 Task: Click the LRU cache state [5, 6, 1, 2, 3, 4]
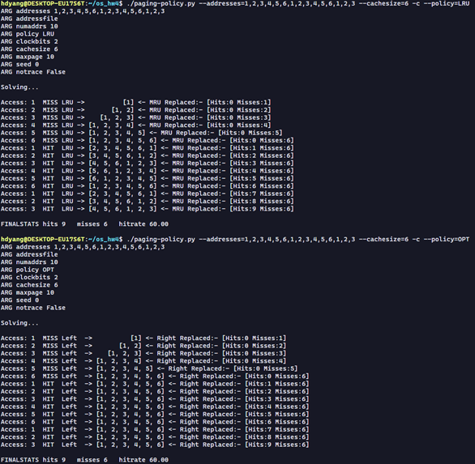pos(122,171)
